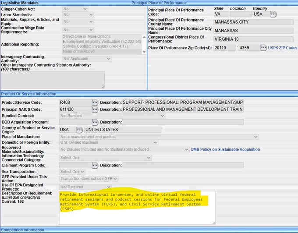Screen dimensions: 298x233
Task: Open the Labor Standards dropdown
Action: tap(78, 15)
